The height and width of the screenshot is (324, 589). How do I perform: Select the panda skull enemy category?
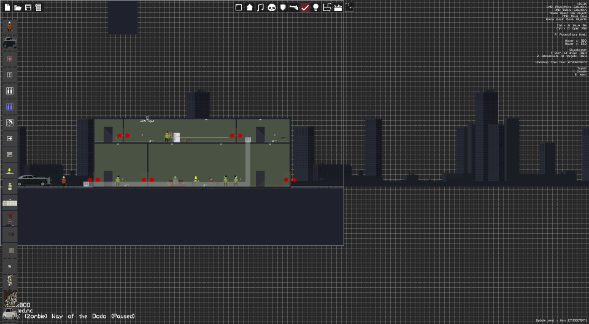272,7
